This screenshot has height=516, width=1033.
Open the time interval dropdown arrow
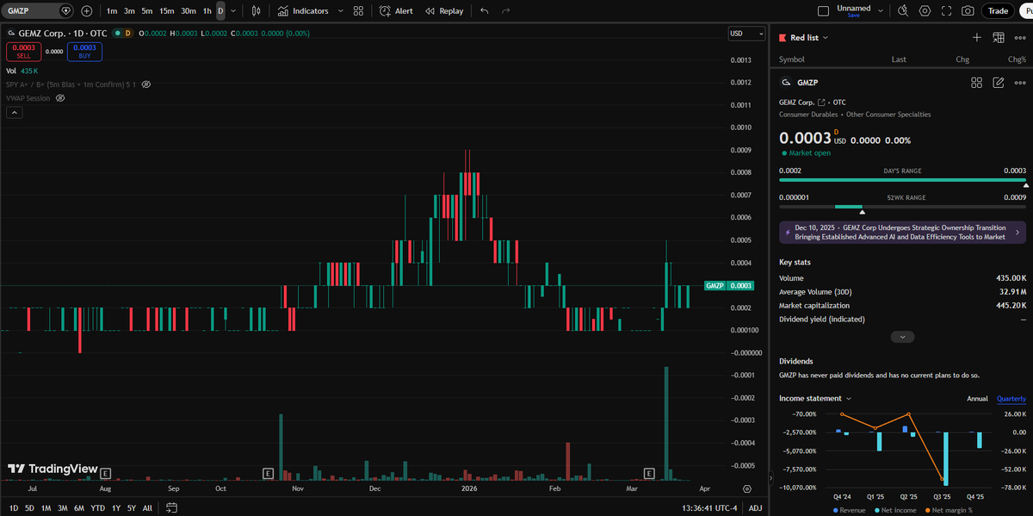(234, 11)
